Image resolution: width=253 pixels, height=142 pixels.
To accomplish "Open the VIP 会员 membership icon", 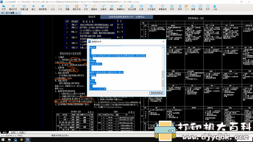I will 186,8.
